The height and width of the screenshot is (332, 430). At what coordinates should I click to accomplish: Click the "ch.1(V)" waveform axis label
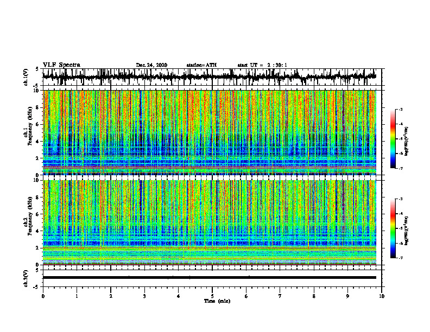coord(26,77)
